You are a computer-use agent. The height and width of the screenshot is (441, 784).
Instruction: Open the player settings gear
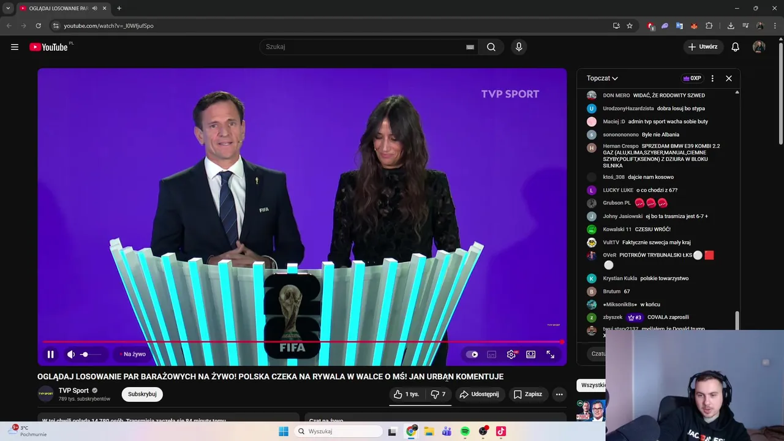point(511,354)
